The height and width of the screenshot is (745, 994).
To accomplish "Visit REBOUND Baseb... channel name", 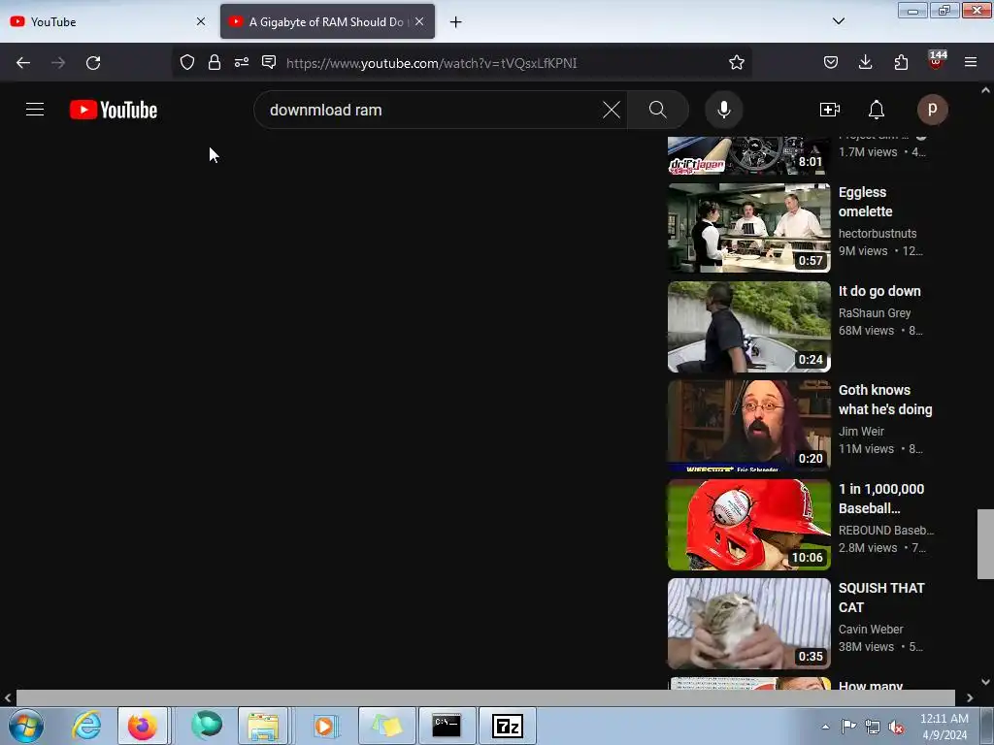I will coord(885,531).
